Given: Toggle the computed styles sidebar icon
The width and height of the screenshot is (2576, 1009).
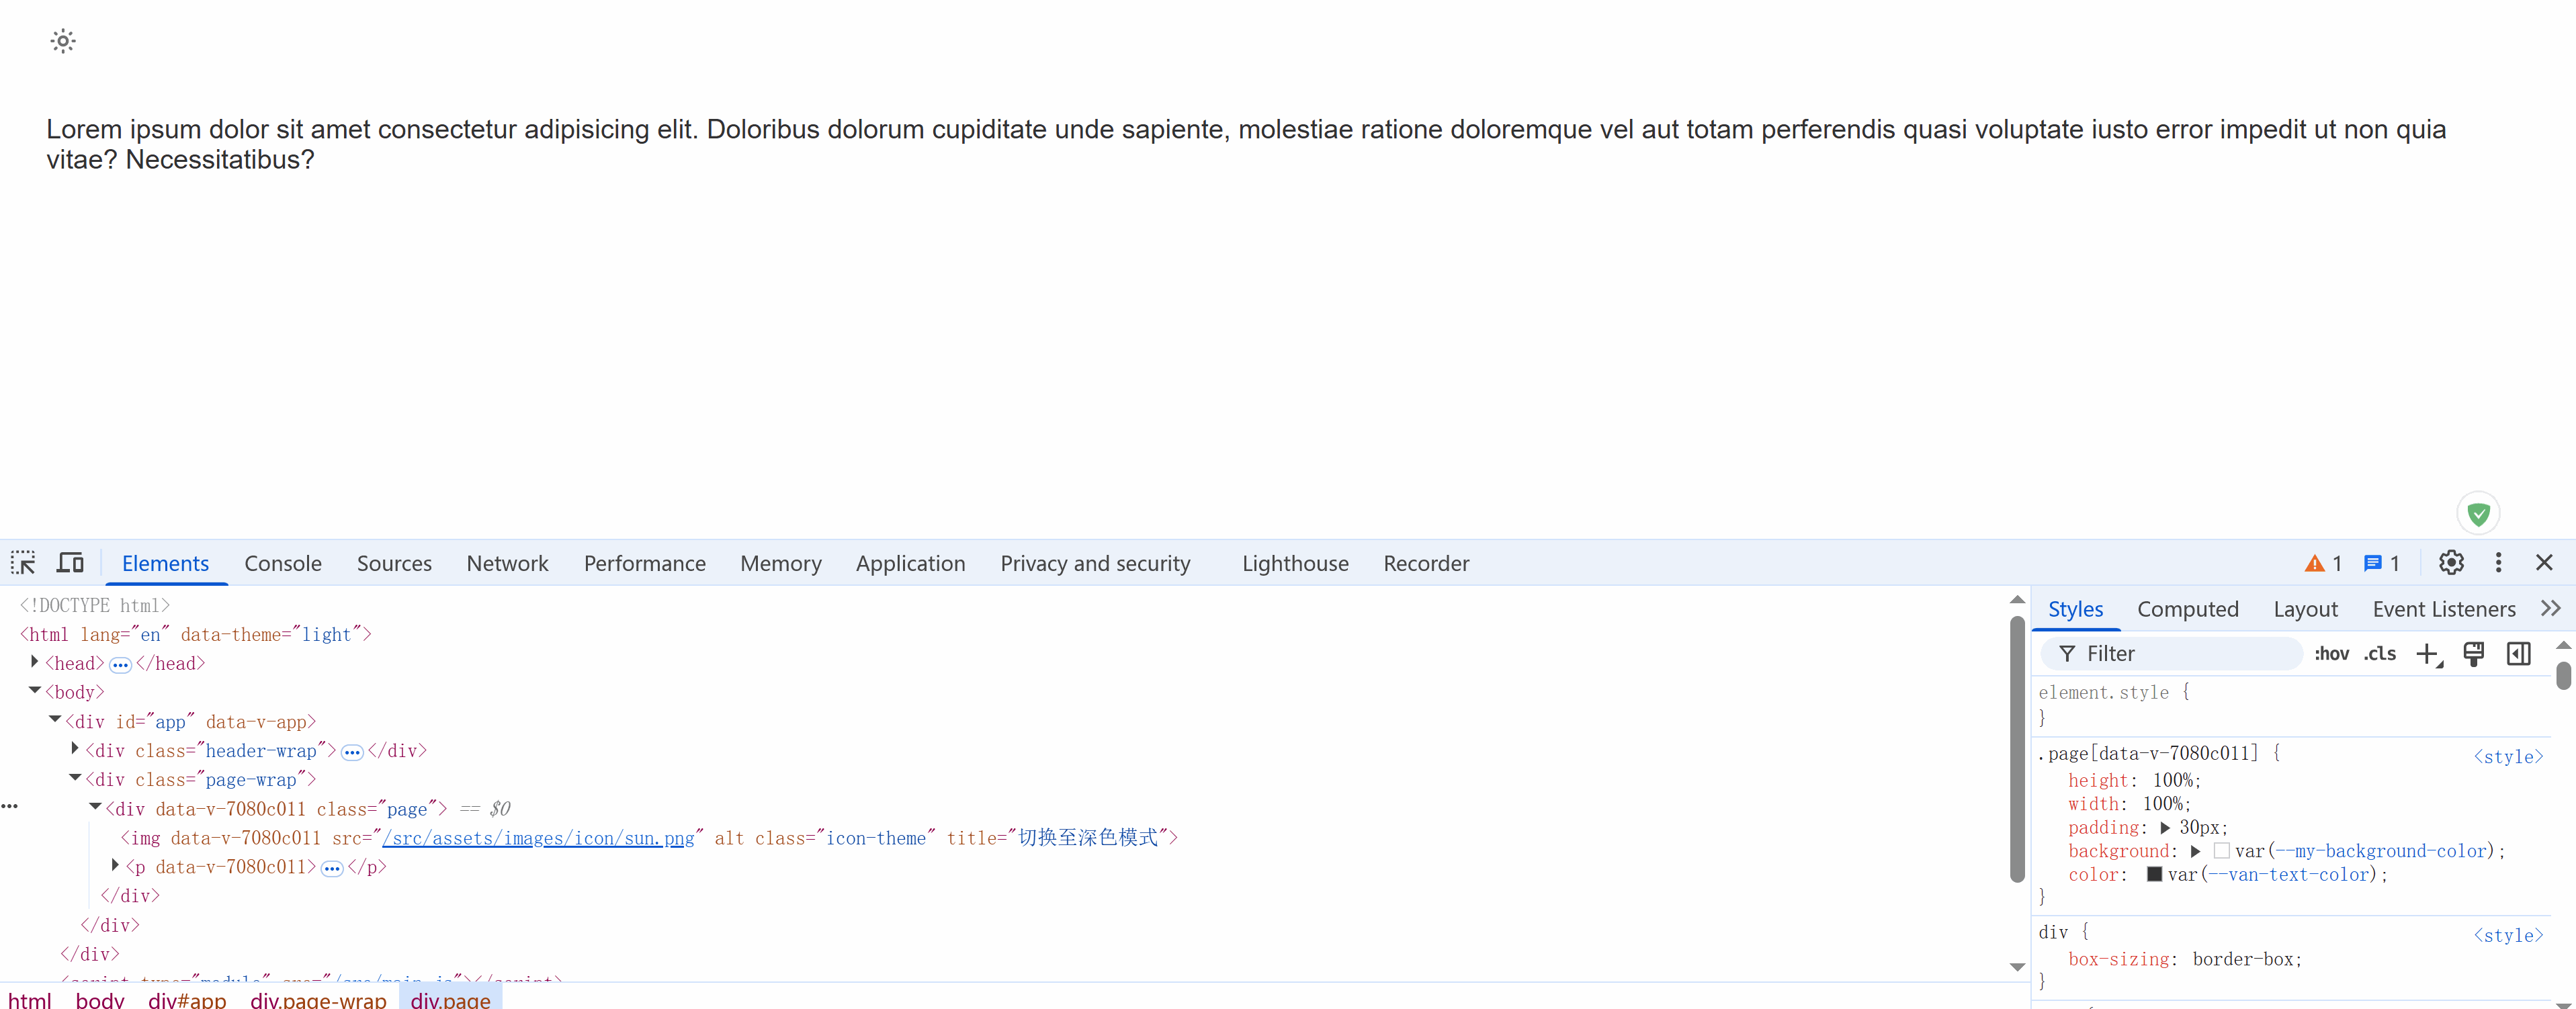Looking at the screenshot, I should (x=2518, y=654).
